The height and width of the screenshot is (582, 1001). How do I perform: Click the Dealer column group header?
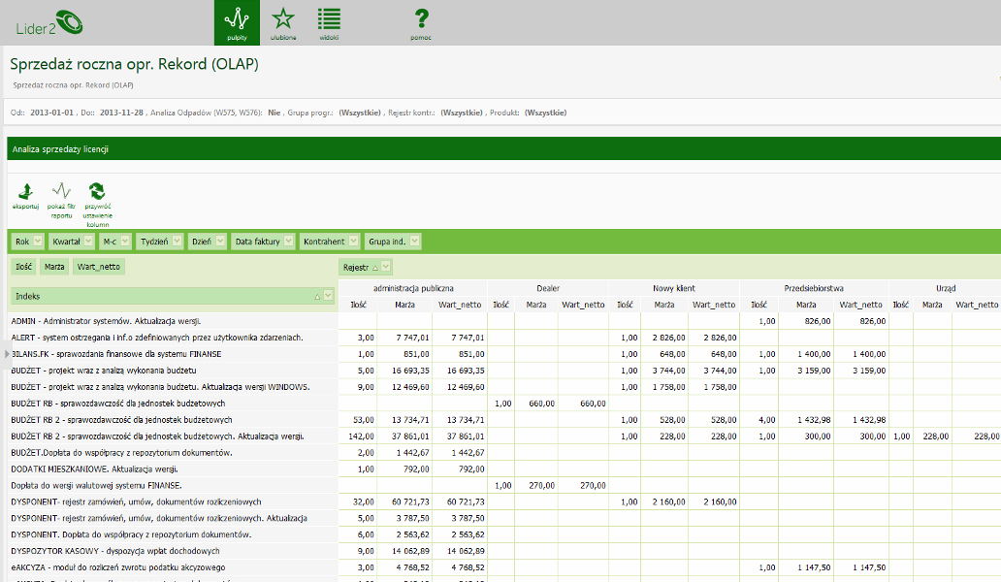pyautogui.click(x=548, y=288)
